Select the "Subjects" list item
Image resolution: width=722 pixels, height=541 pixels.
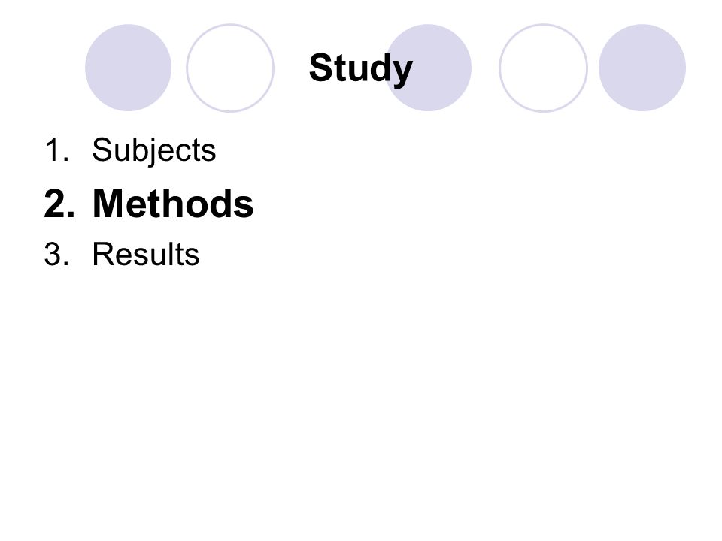click(x=153, y=150)
